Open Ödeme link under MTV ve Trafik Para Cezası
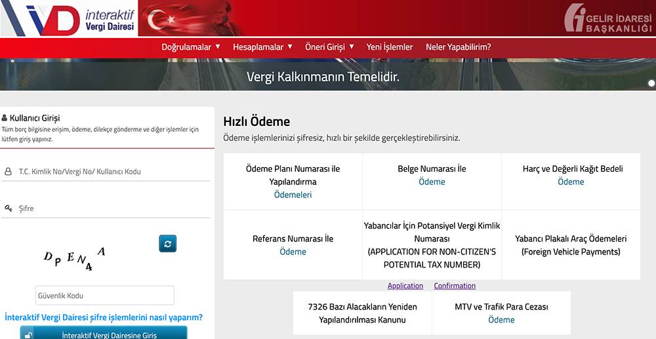 [x=501, y=320]
